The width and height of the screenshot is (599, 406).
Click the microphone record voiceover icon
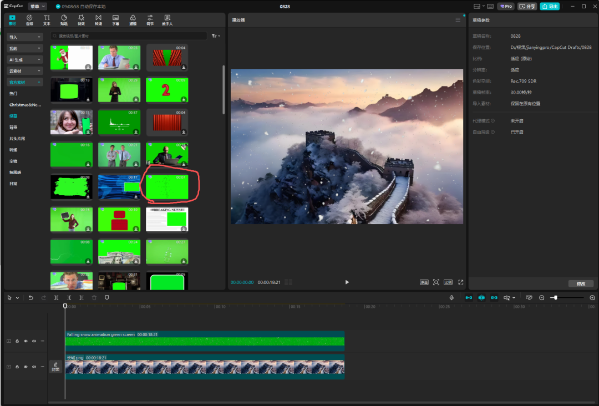click(451, 298)
